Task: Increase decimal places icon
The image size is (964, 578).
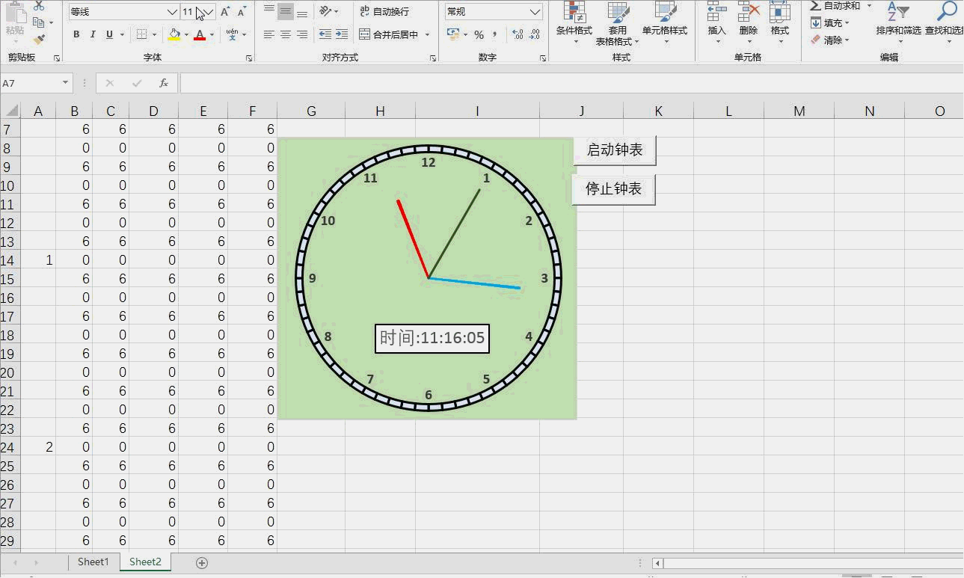Action: pyautogui.click(x=518, y=34)
